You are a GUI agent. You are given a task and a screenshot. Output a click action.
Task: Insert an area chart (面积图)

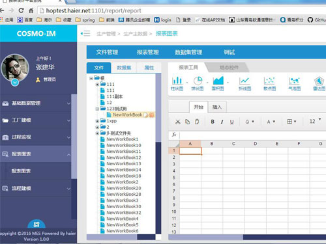(218, 83)
